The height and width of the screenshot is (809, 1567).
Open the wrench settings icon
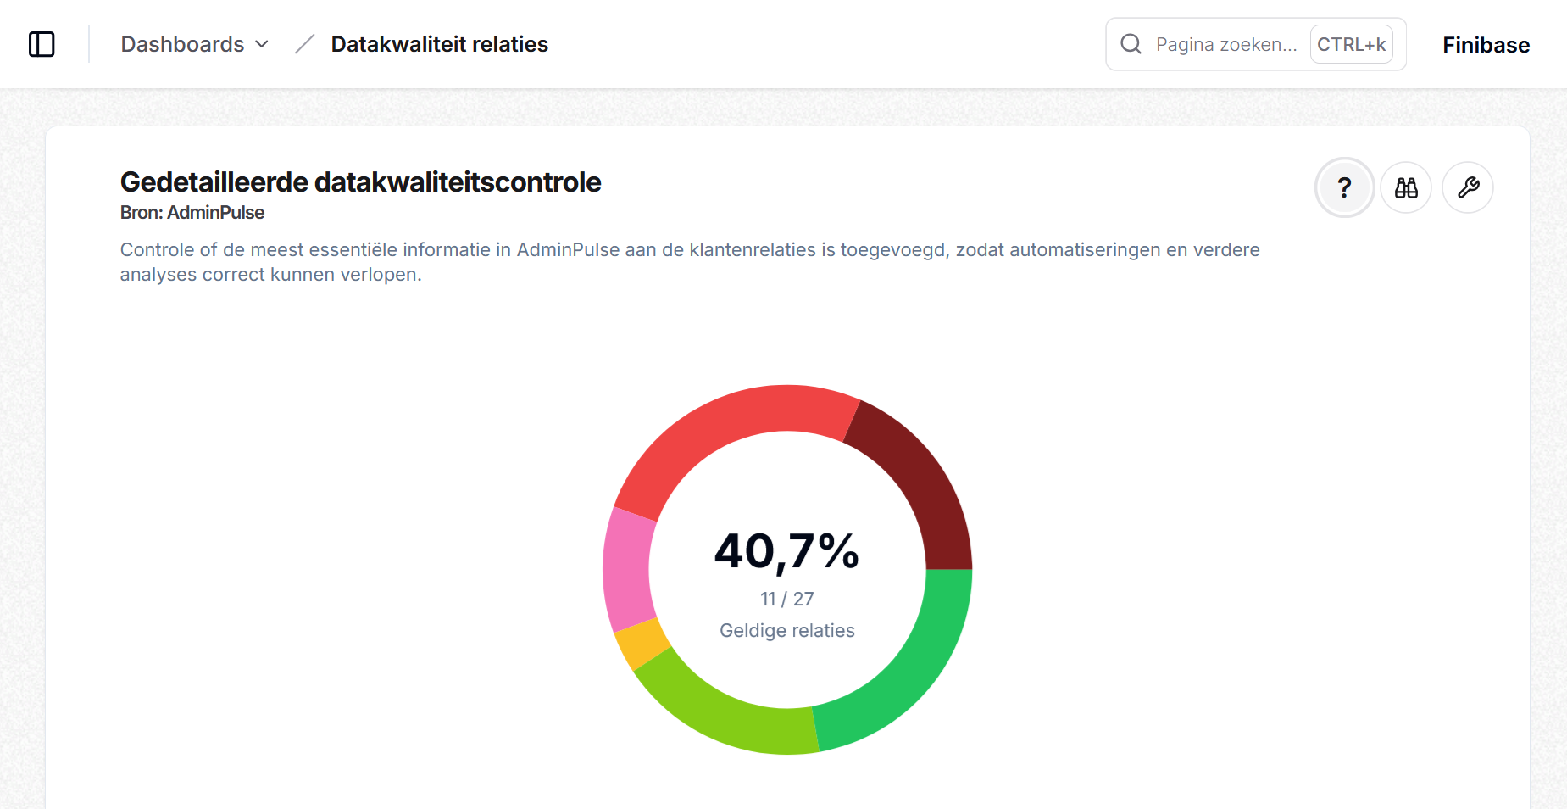click(x=1468, y=187)
